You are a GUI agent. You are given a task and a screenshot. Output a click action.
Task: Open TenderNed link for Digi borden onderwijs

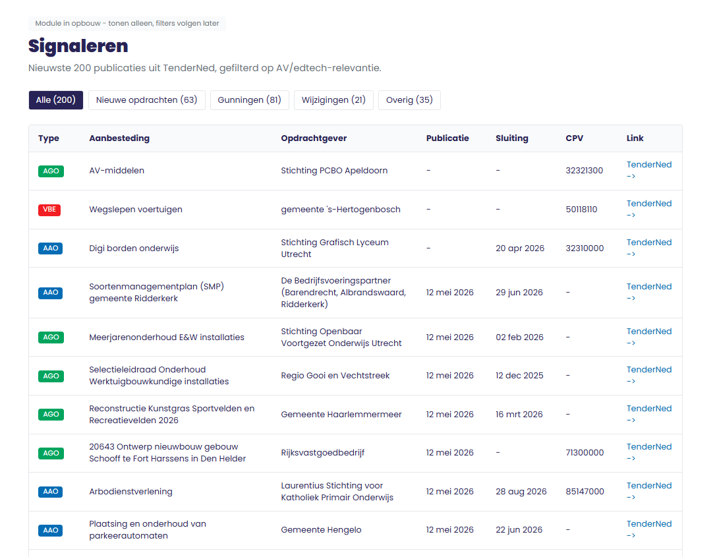tap(649, 248)
